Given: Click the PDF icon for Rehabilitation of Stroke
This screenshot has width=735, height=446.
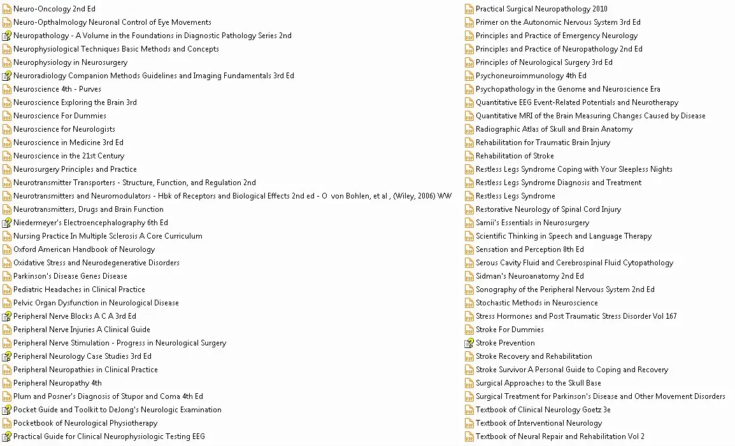Looking at the screenshot, I should click(469, 156).
